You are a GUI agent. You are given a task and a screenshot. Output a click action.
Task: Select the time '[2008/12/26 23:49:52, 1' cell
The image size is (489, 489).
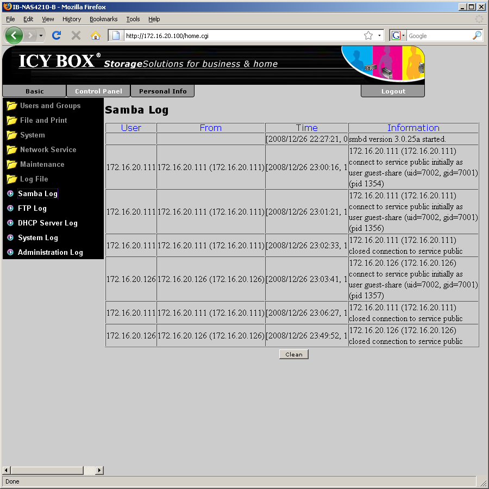pos(306,336)
